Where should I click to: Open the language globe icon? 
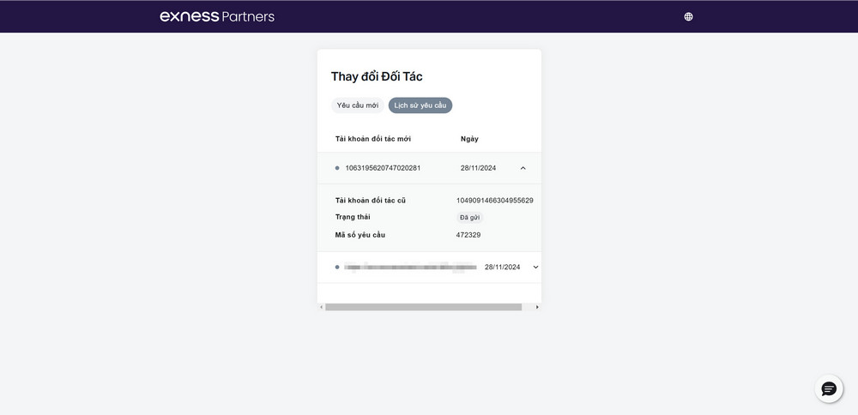688,16
